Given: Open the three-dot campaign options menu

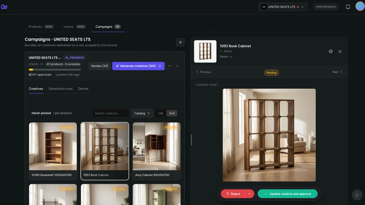Looking at the screenshot, I should [x=169, y=66].
